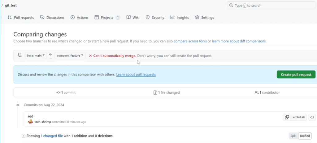Switch diff view to Split

(293, 136)
